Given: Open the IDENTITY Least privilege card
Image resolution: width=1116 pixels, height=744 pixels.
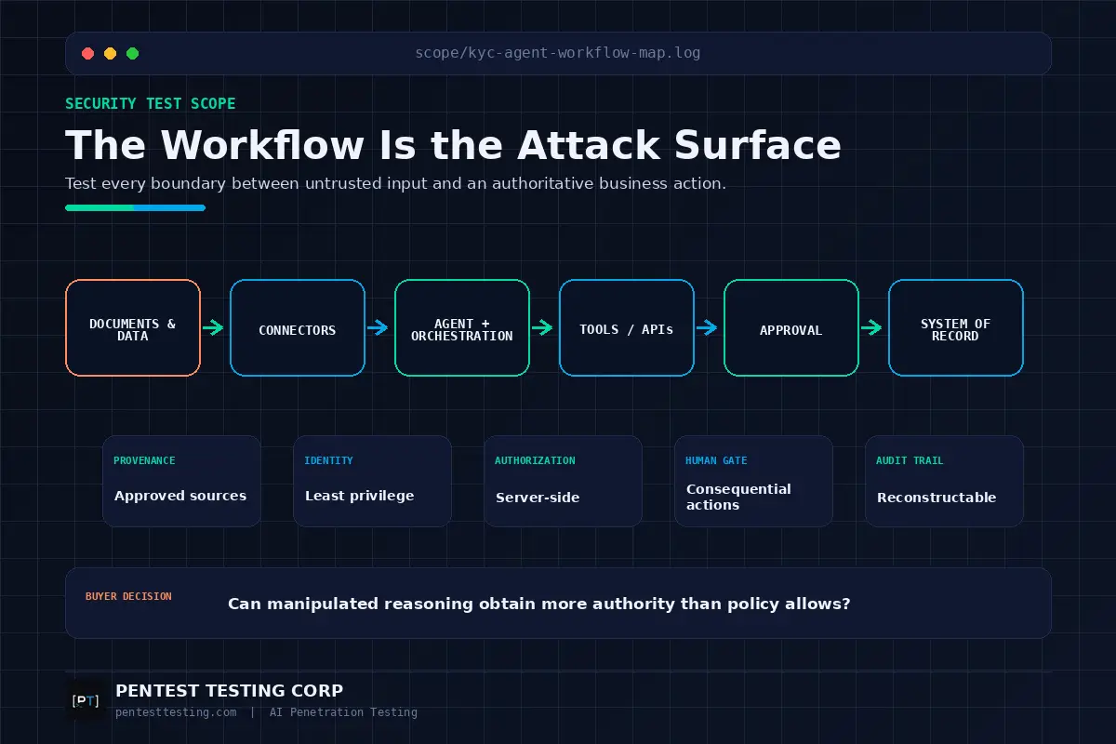Looking at the screenshot, I should tap(372, 481).
